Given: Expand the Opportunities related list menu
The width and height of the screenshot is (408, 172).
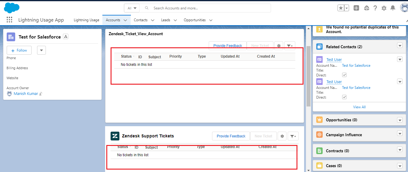Looking at the screenshot, I should pos(400,120).
